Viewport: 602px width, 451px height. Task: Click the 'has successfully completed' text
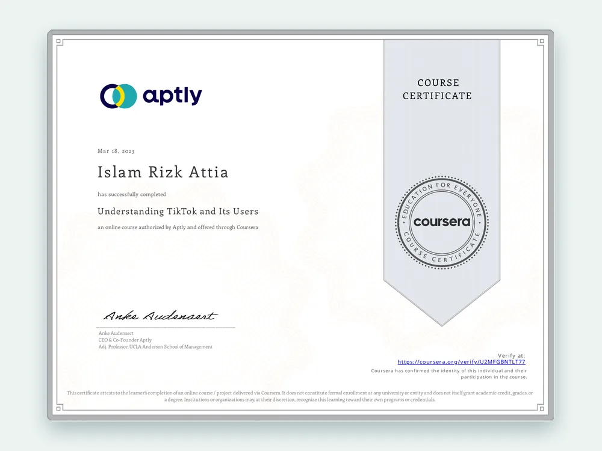tap(132, 194)
